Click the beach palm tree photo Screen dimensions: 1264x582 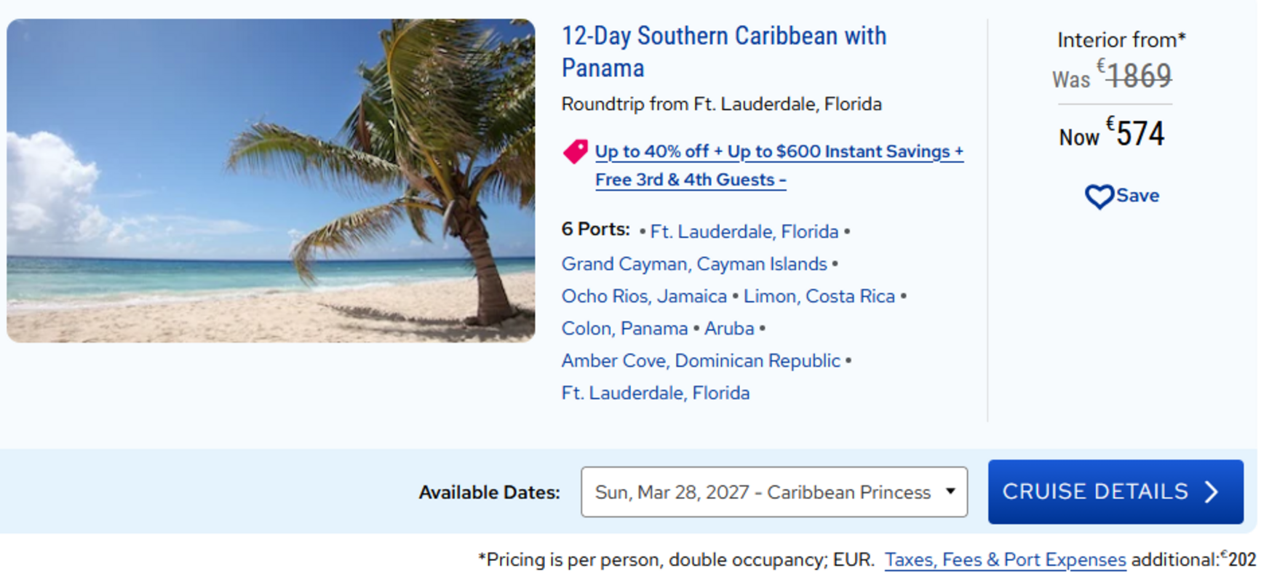click(x=271, y=180)
